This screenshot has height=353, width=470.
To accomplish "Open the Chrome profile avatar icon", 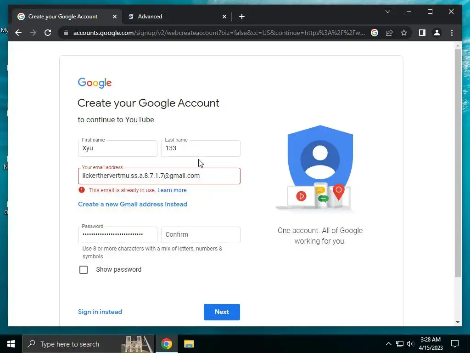I will click(437, 33).
